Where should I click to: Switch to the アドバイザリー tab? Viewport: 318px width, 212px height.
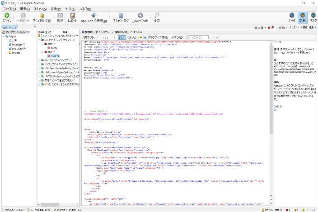[103, 32]
